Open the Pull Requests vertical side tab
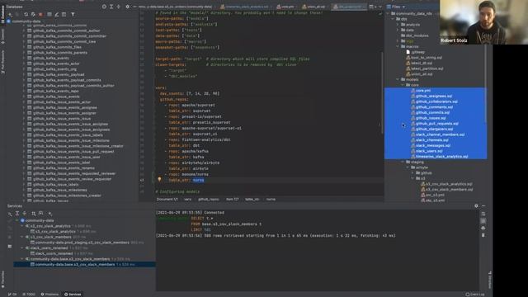This screenshot has width=528, height=297. pos(2,63)
